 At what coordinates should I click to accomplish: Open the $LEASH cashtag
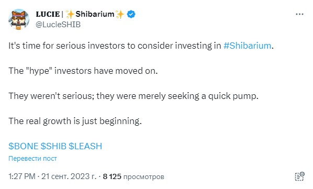click(x=85, y=146)
